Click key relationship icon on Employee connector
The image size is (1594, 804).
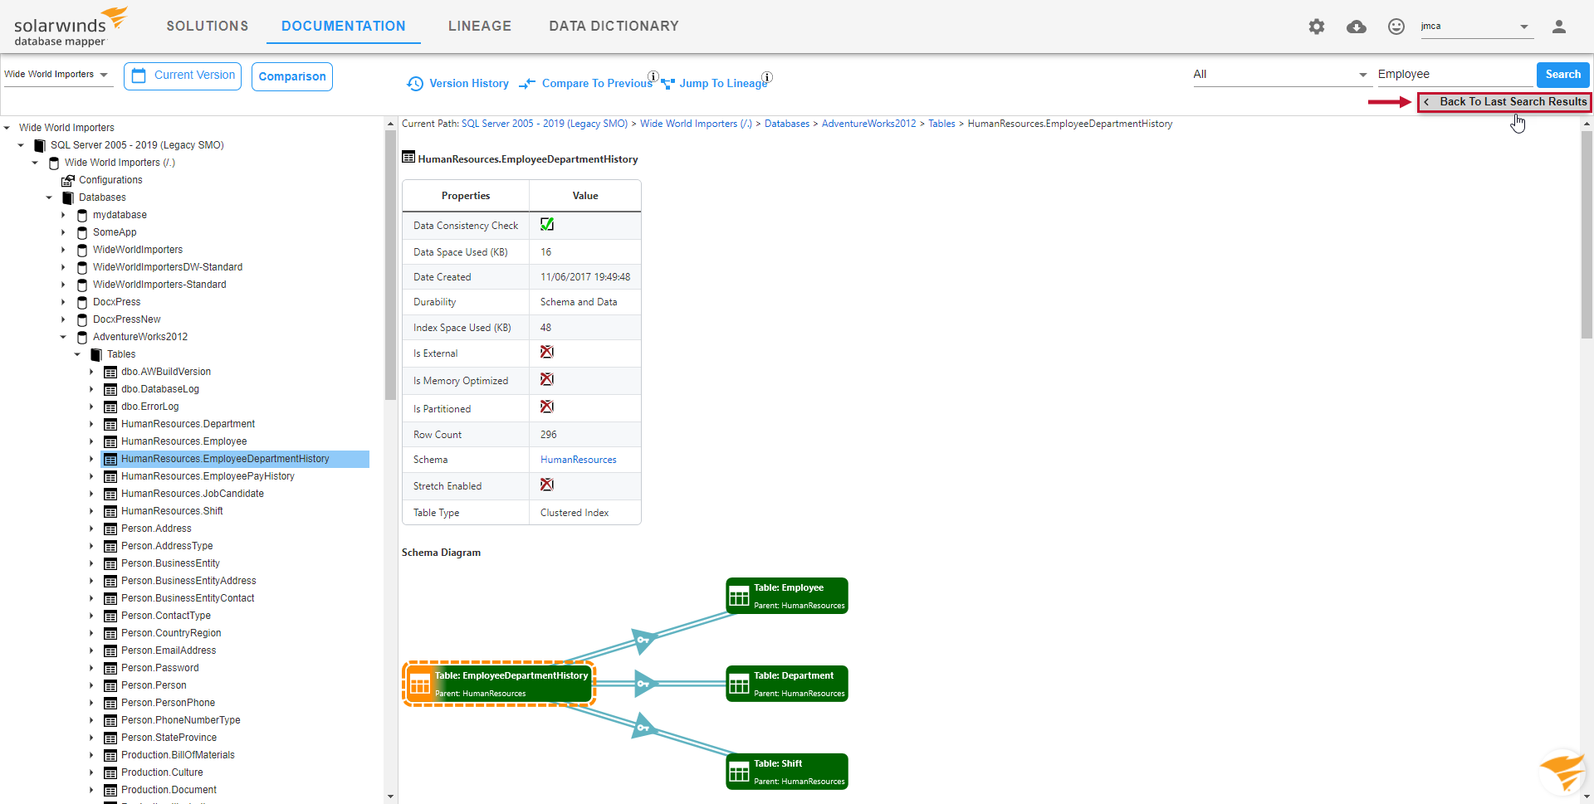coord(643,640)
